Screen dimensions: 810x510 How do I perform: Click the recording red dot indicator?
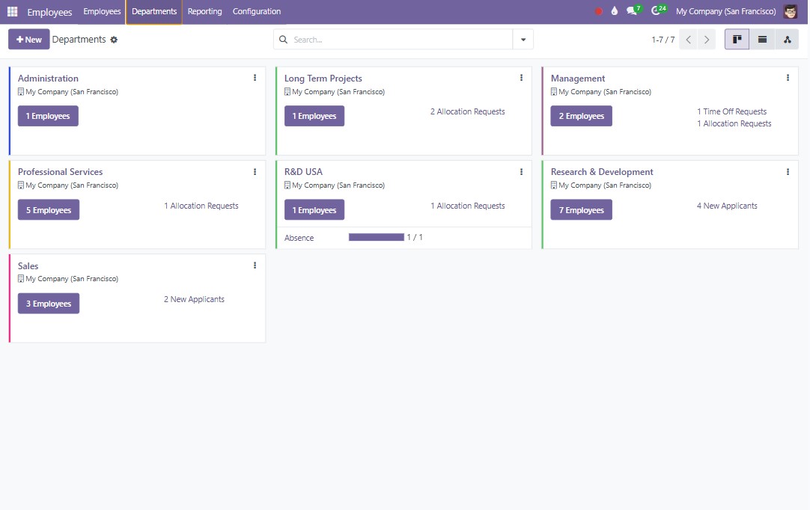coord(597,10)
